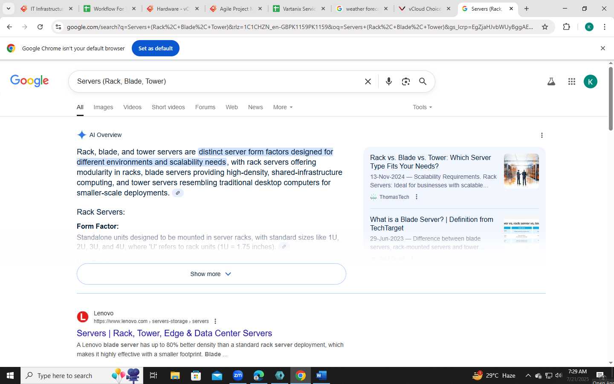
Task: Switch to the Vartanix Service tab
Action: 298,9
